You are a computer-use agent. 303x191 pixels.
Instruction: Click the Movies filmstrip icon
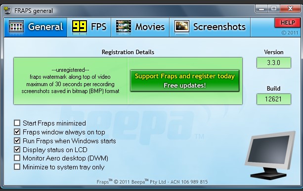pos(124,26)
